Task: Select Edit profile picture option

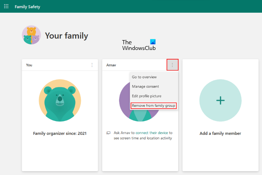Action: 146,96
